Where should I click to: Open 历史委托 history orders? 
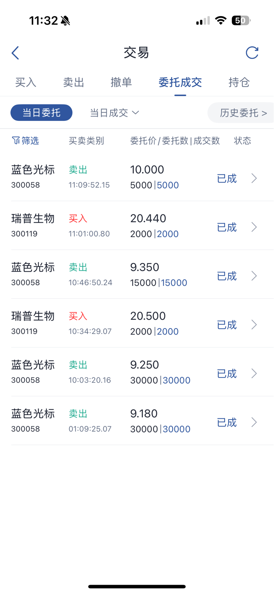[243, 113]
